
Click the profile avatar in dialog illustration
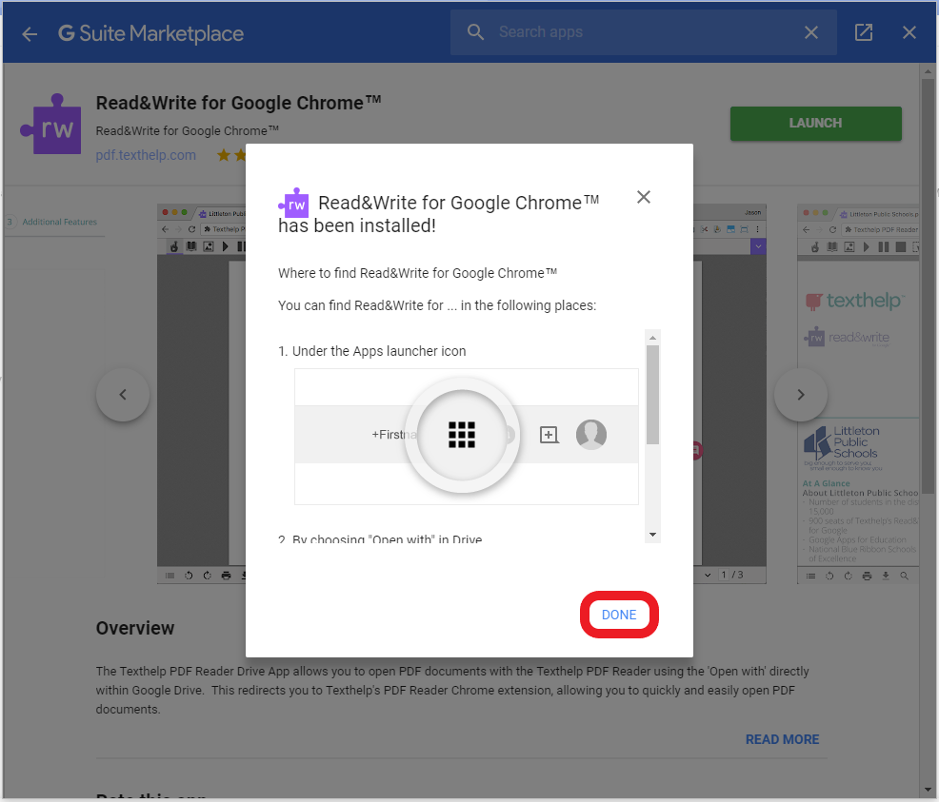(x=591, y=434)
